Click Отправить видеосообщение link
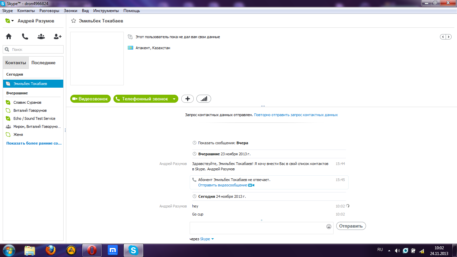 tap(222, 185)
